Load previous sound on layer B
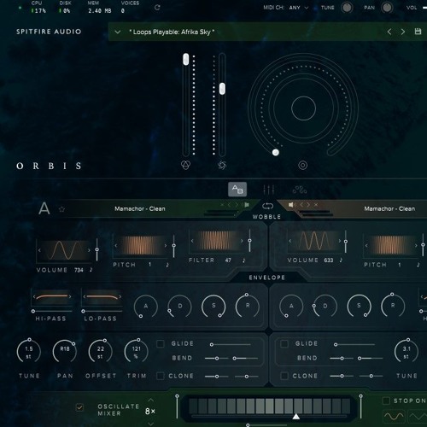The height and width of the screenshot is (427, 427). [301, 205]
